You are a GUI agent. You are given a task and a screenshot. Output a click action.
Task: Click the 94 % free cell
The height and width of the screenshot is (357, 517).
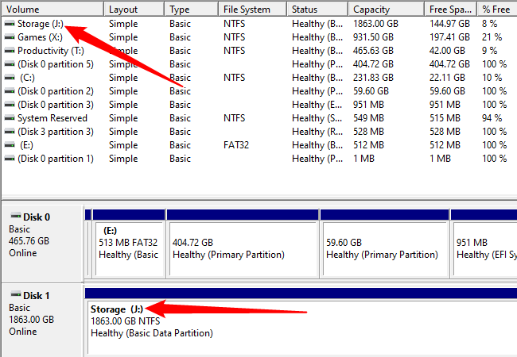[492, 118]
